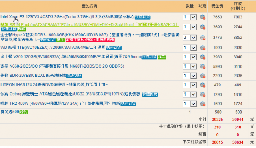Click -500 cash discount value
Viewport: 256px width, 148px height.
point(217,112)
